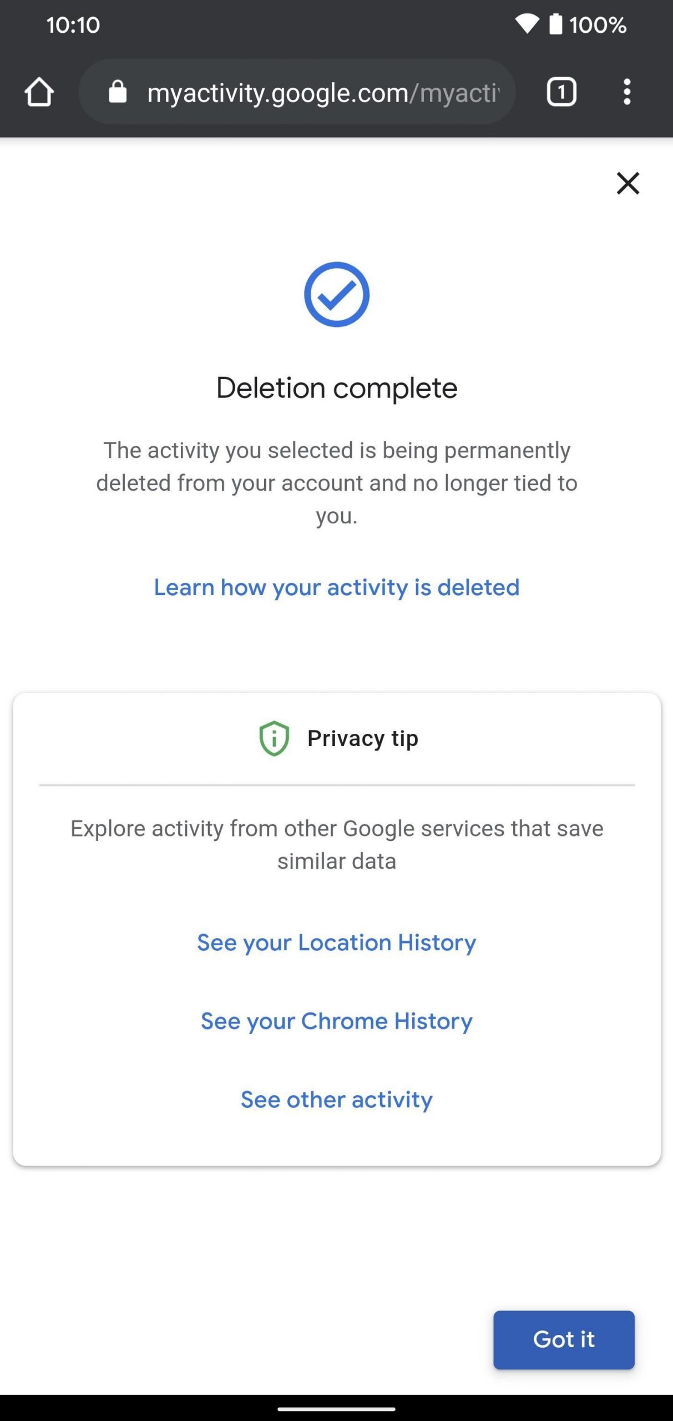673x1421 pixels.
Task: Tap the Android navigation gesture bar
Action: click(x=336, y=1409)
